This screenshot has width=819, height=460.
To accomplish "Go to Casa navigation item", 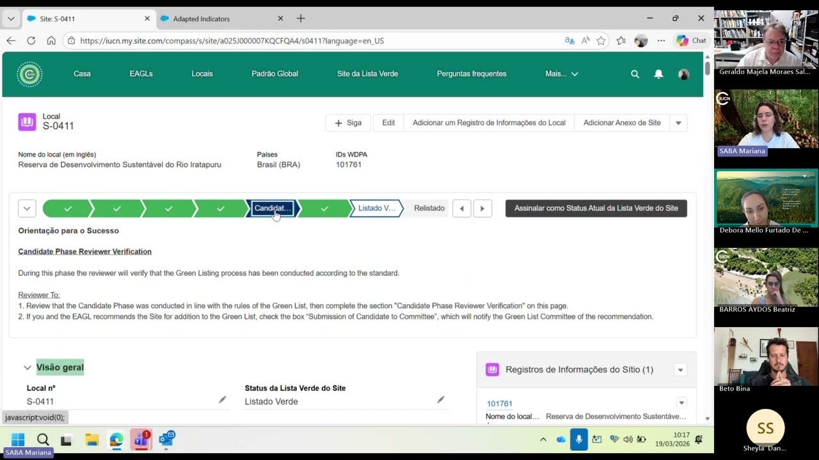I will (x=82, y=74).
